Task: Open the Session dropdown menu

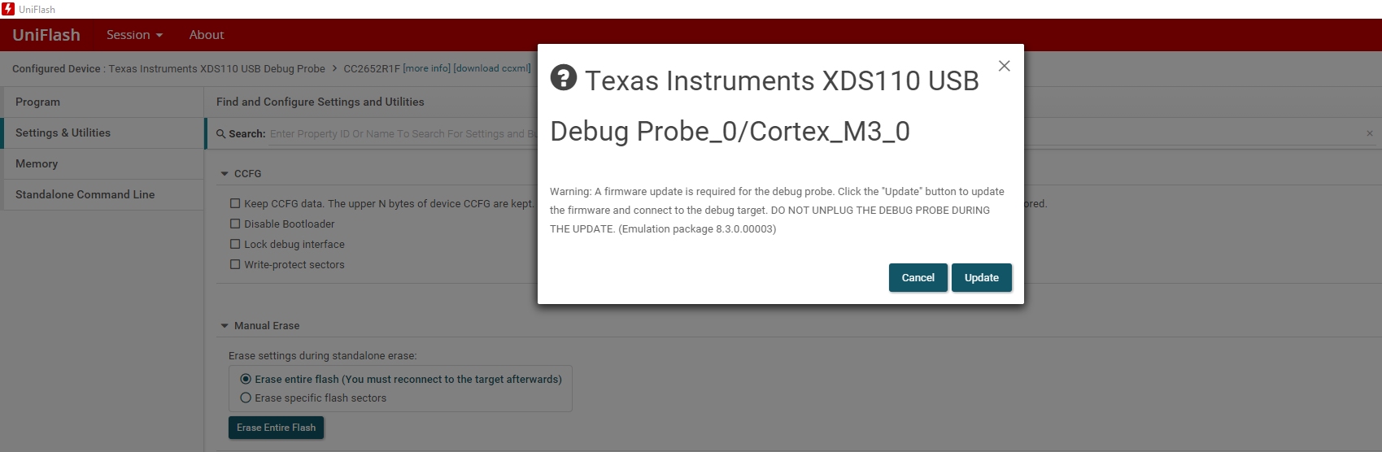Action: 134,35
